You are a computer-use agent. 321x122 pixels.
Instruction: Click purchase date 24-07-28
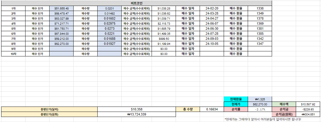[212, 34]
